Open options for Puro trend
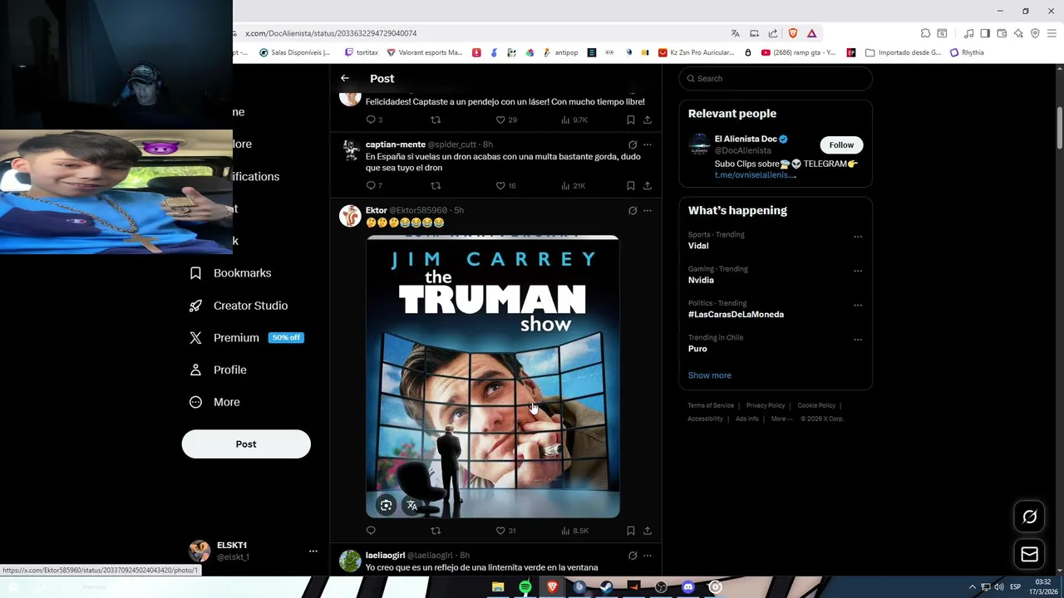This screenshot has height=598, width=1064. click(x=858, y=340)
